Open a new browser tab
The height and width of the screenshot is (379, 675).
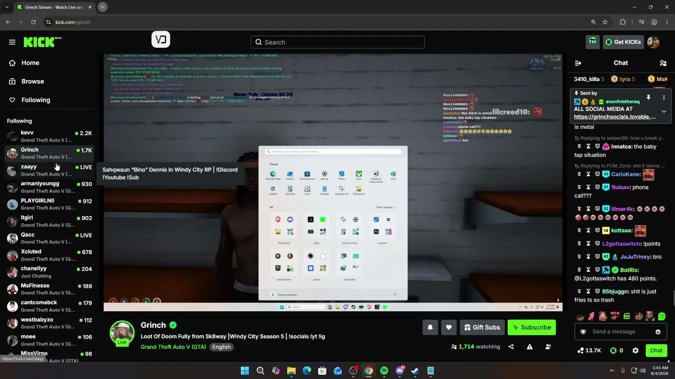(102, 7)
